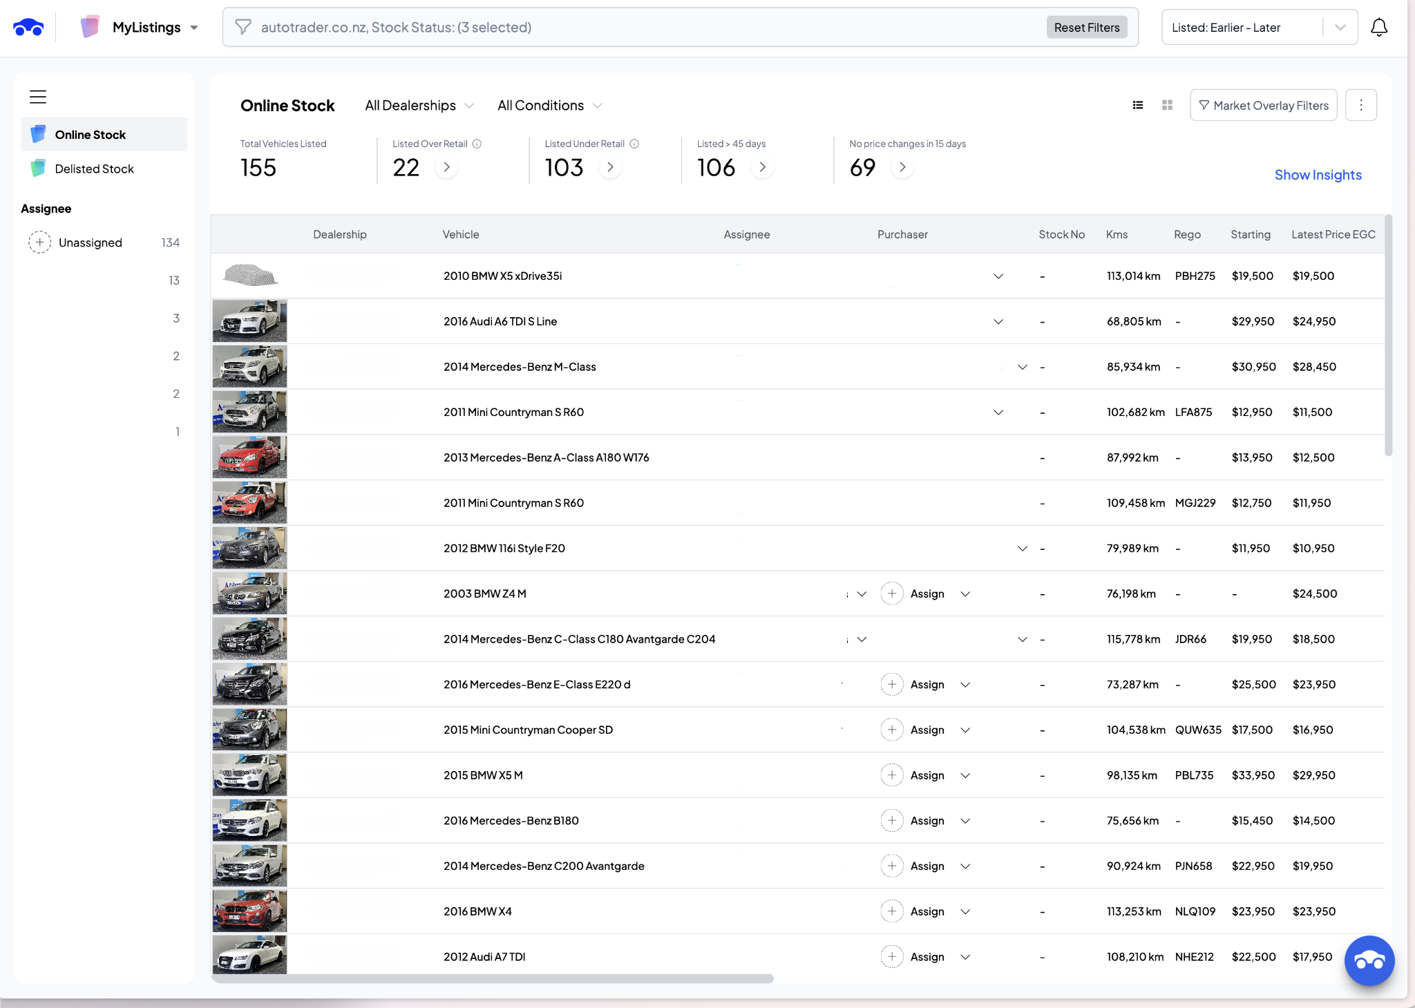
Task: Select Delisted Stock in sidebar
Action: [104, 169]
